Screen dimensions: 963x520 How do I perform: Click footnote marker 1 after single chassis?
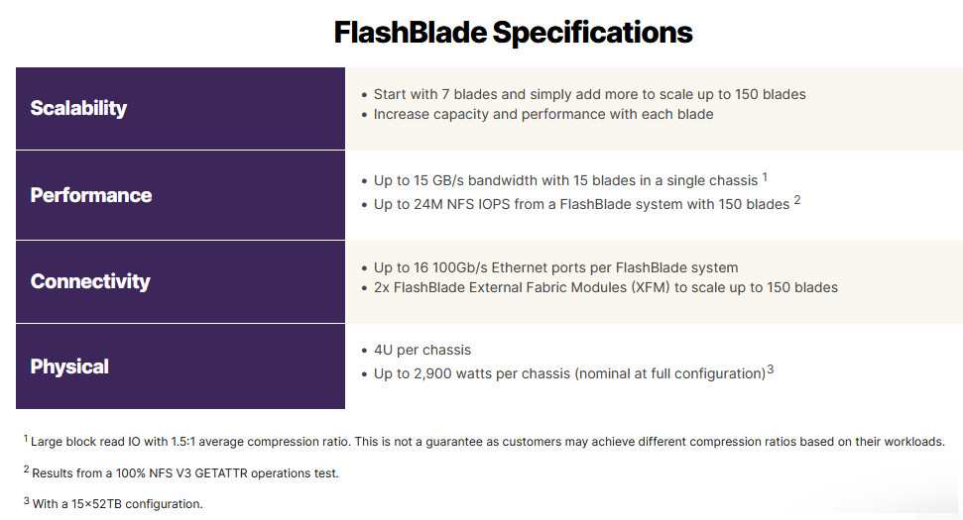click(765, 177)
